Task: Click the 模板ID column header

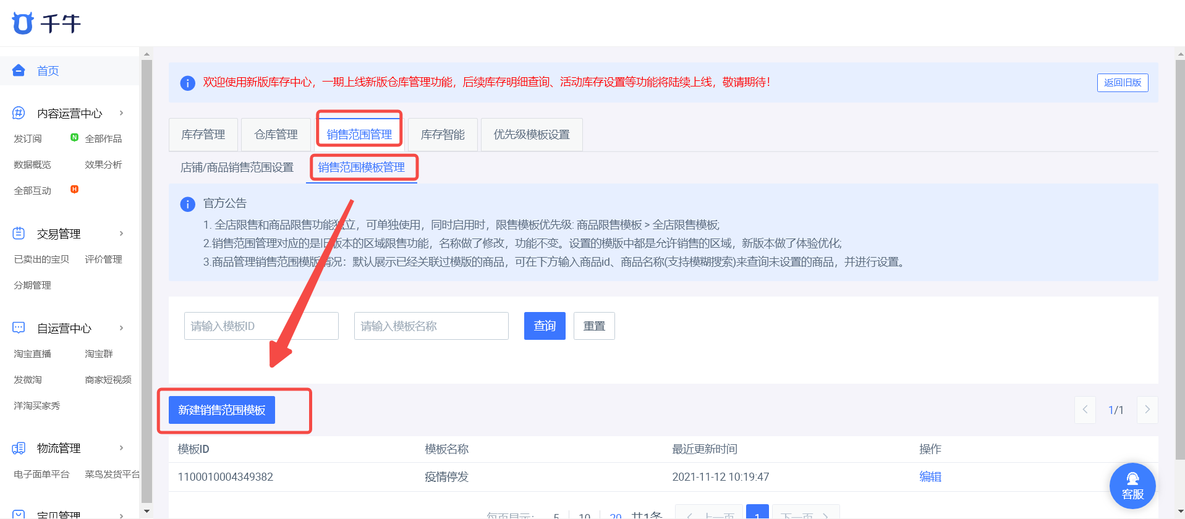Action: [193, 449]
